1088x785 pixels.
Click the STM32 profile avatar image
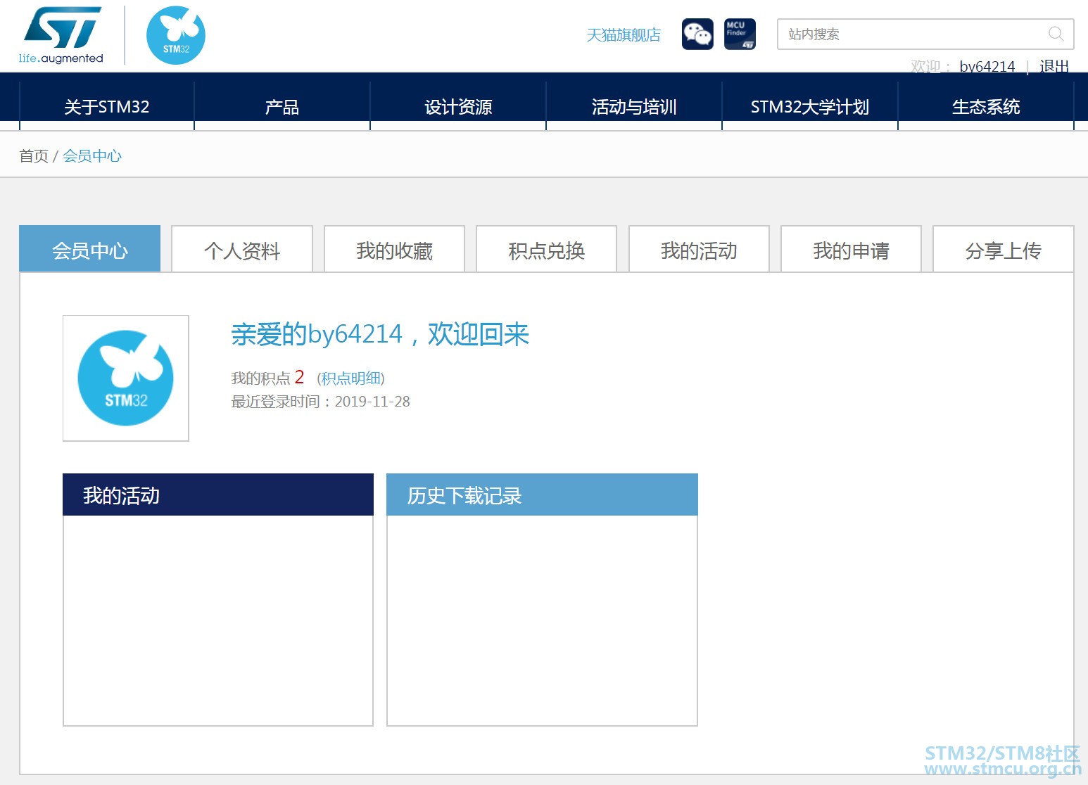tap(126, 378)
